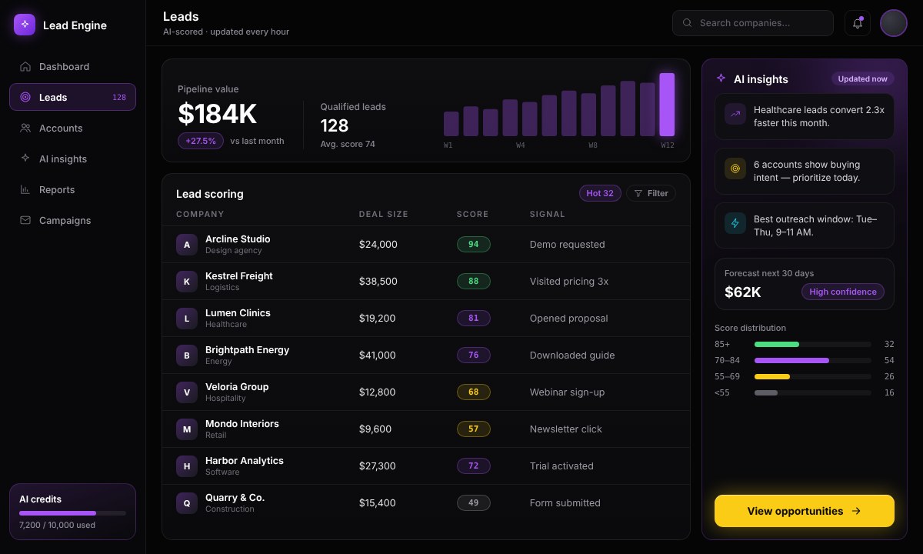Open the Accounts section
923x554 pixels.
(72, 128)
